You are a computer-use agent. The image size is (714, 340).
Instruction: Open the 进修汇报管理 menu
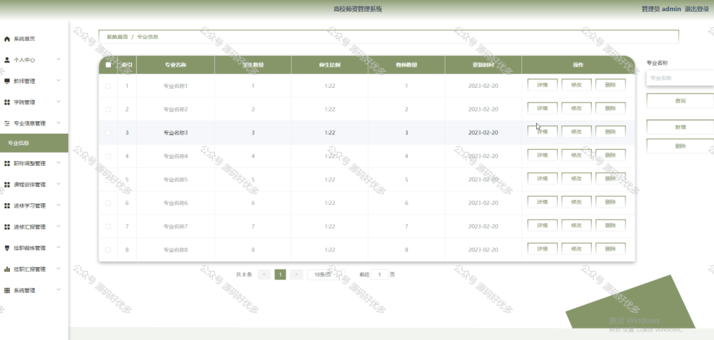34,227
